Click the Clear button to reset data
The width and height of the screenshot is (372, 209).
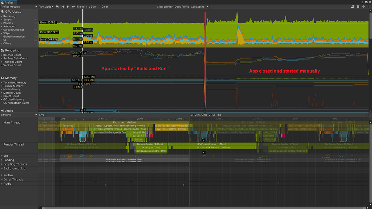coord(105,7)
